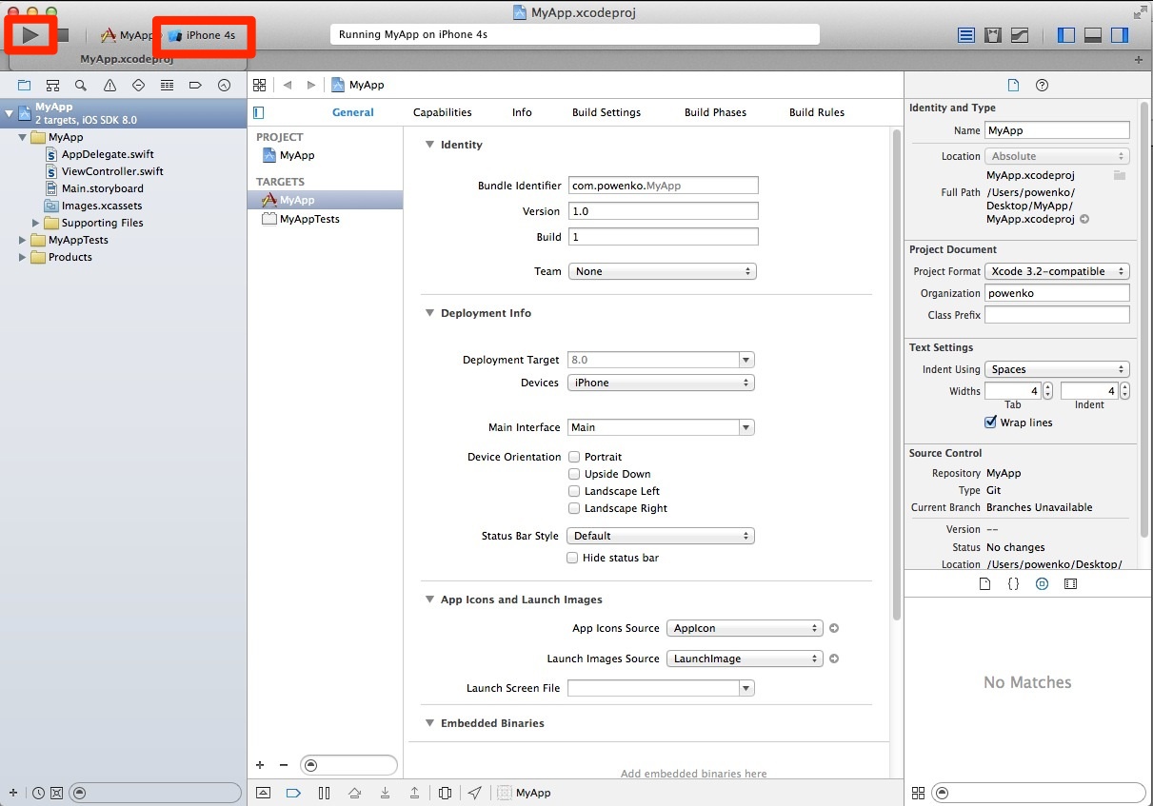Stop the running app
Image resolution: width=1153 pixels, height=806 pixels.
(x=63, y=35)
